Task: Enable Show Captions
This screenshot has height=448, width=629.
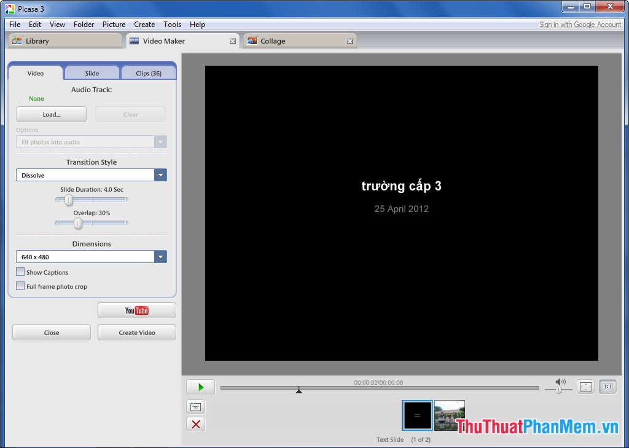Action: (x=20, y=272)
